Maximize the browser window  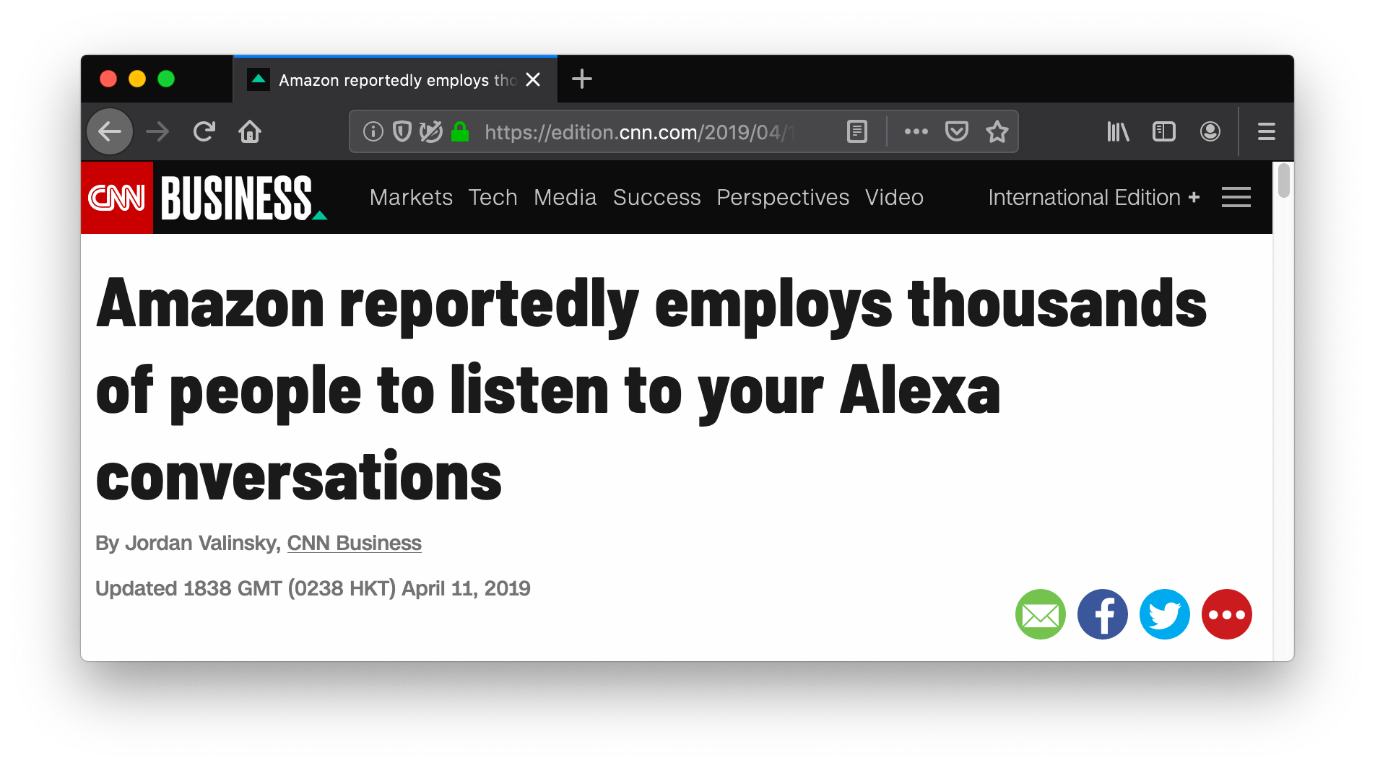166,79
